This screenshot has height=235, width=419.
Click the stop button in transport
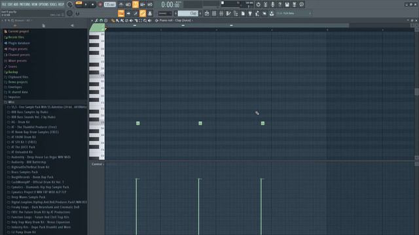pyautogui.click(x=93, y=5)
